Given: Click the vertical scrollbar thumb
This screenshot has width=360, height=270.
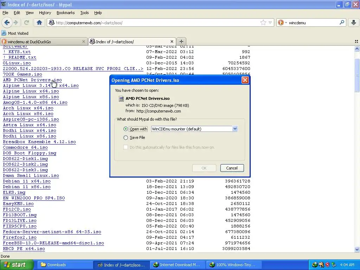Looking at the screenshot, I should 357,75.
